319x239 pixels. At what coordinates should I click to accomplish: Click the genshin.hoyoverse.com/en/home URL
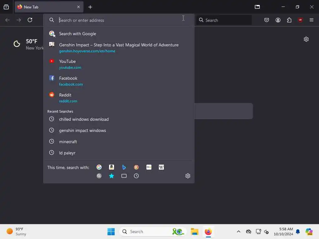[x=87, y=51]
